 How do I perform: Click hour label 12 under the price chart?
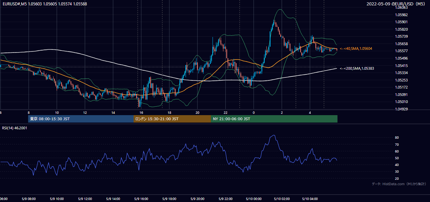[85, 112]
